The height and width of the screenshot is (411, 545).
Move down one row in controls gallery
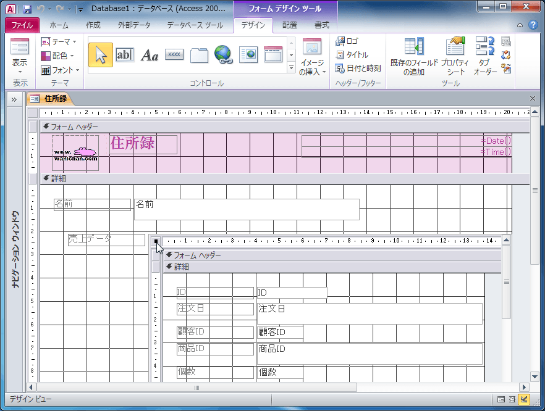291,55
